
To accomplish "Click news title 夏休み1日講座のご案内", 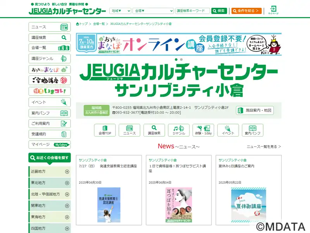I will [236, 166].
